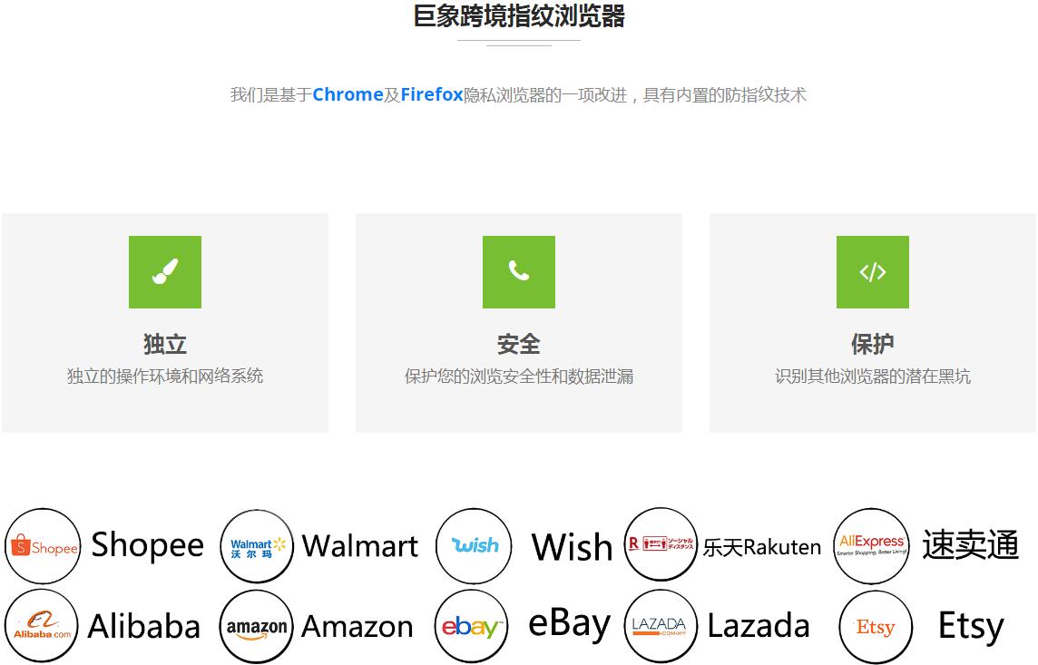This screenshot has width=1038, height=665.
Task: Follow the blue Firefox link
Action: [x=432, y=94]
